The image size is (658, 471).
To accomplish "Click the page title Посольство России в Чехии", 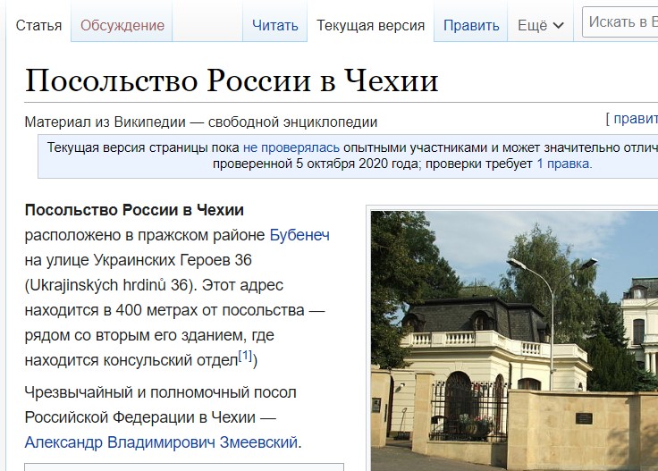I will pos(232,80).
